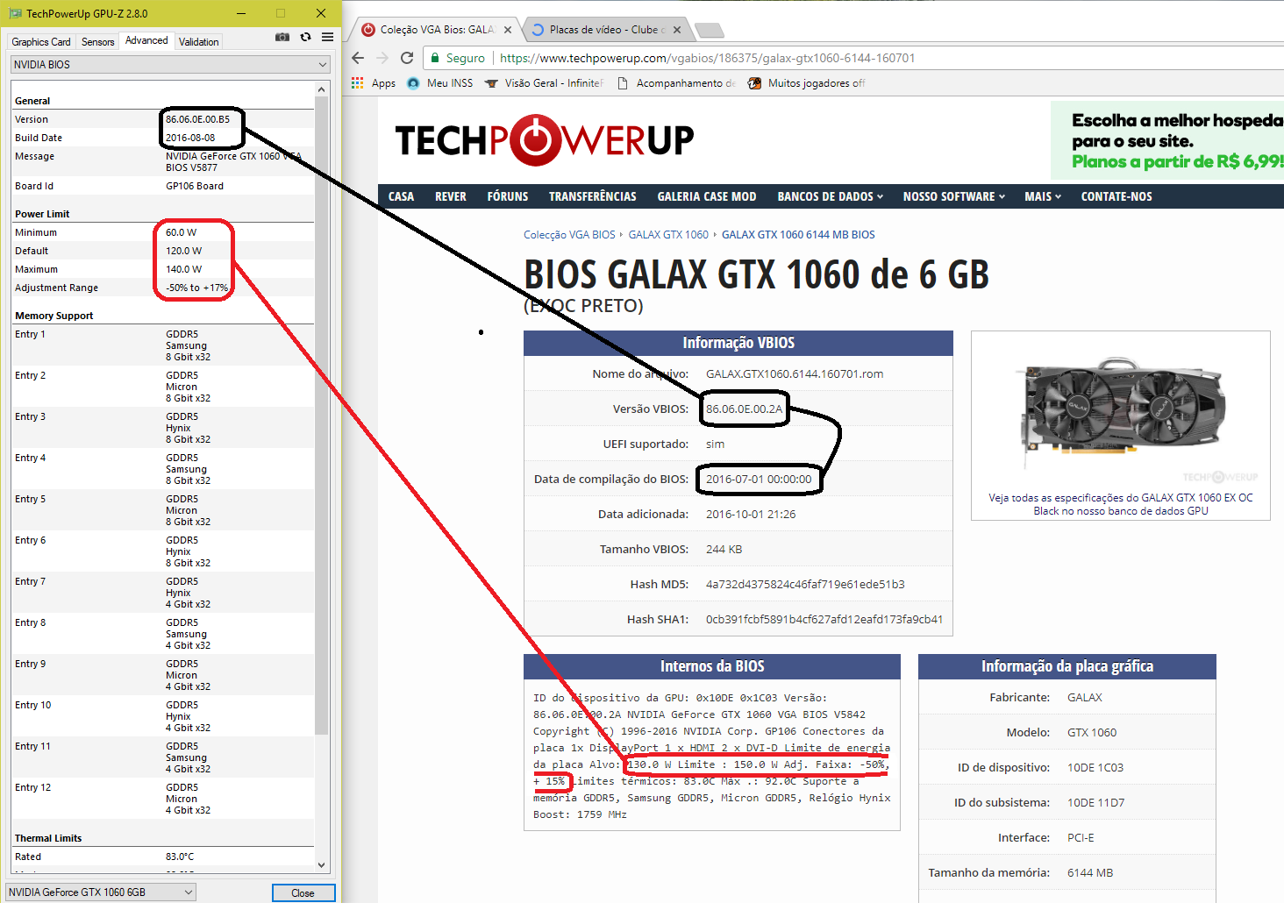The height and width of the screenshot is (910, 1284).
Task: Click the GPU-Z vertical scrollbar thumb
Action: (x=321, y=415)
